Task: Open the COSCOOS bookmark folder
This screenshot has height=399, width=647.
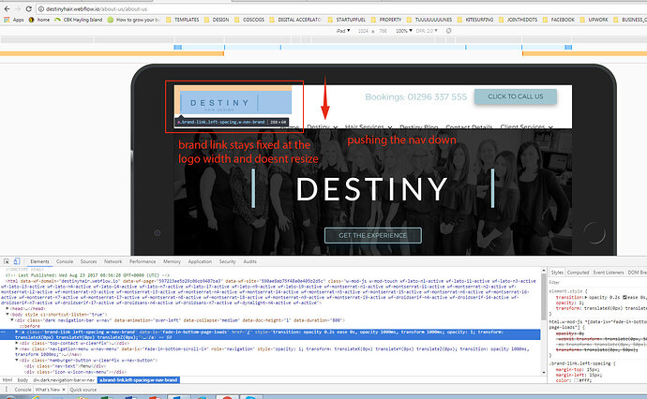Action: [x=249, y=20]
